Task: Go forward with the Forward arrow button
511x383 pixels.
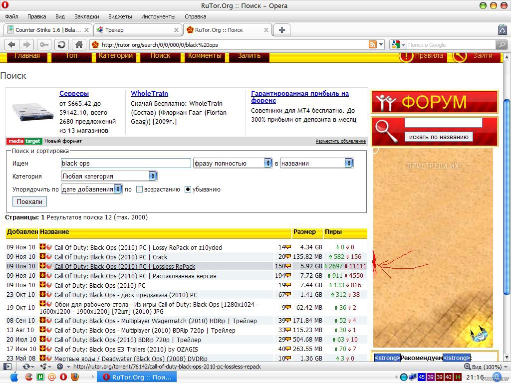Action: (27, 44)
